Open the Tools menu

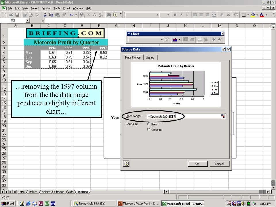[x=57, y=8]
